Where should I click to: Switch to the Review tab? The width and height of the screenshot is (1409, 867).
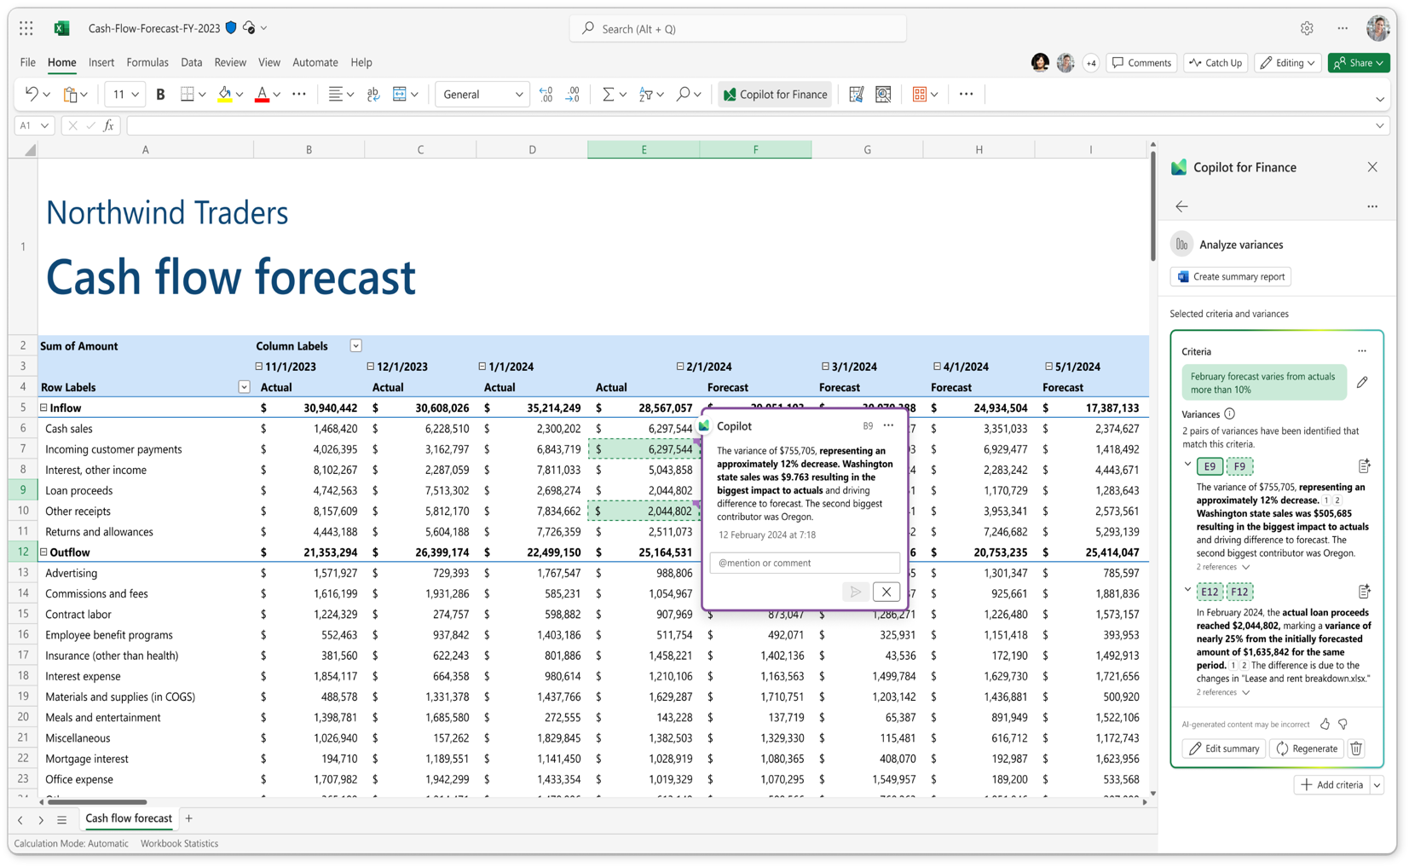point(230,62)
